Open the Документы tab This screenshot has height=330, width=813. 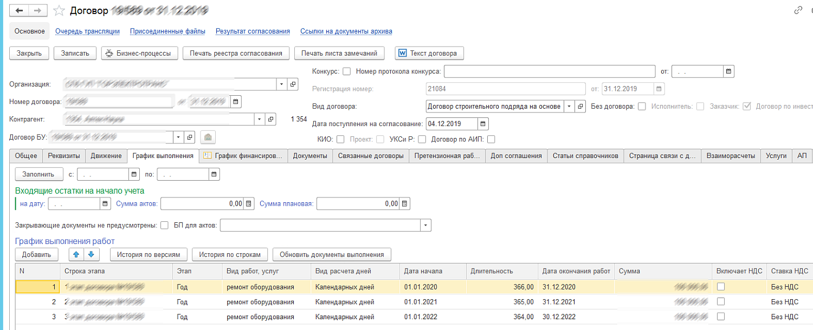click(310, 156)
